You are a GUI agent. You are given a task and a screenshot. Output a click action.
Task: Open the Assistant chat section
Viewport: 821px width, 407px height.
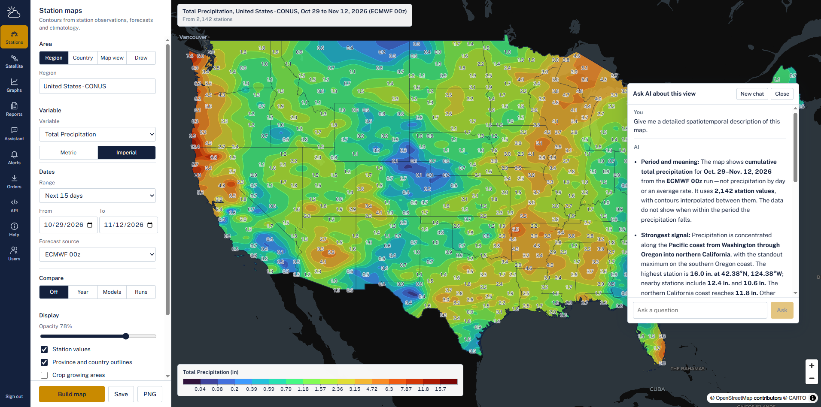coord(14,134)
